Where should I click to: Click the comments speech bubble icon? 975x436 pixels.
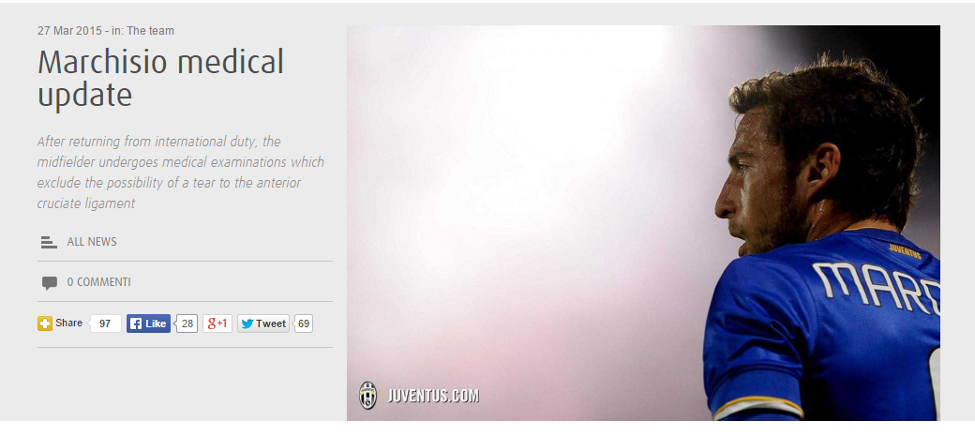point(49,283)
